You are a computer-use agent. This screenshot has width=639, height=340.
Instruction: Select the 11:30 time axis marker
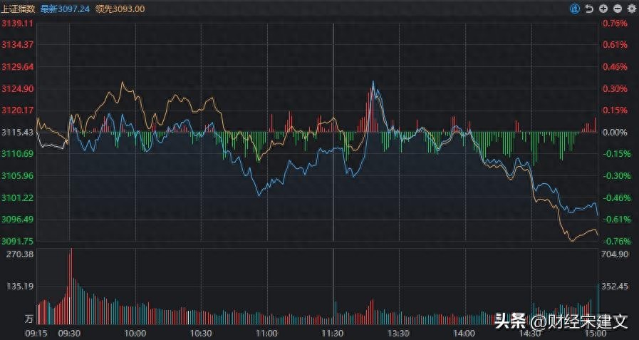[333, 333]
